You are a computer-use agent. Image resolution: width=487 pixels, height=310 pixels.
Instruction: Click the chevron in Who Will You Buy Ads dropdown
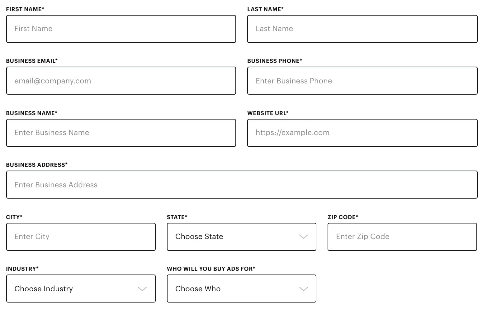pos(303,289)
